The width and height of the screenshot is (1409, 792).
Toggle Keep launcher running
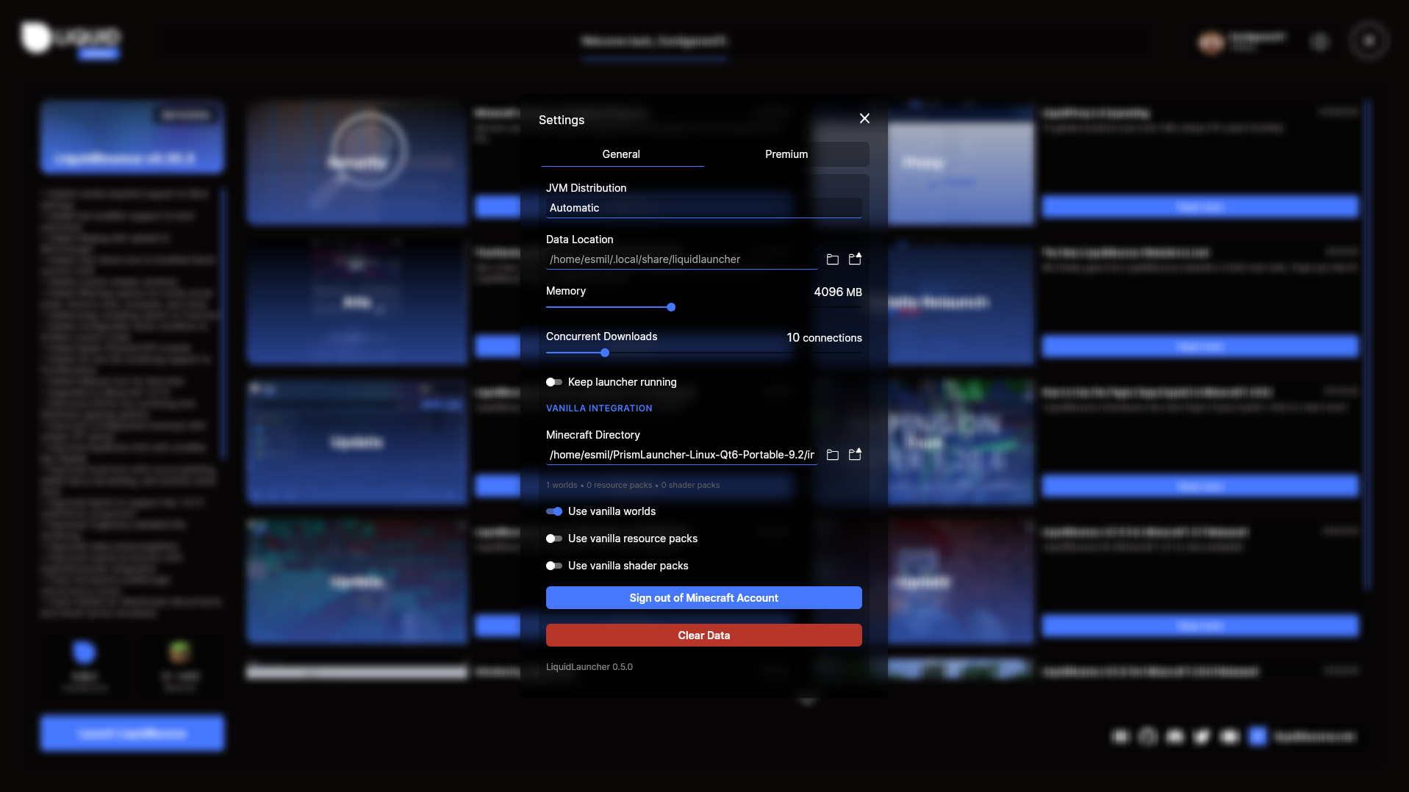554,382
